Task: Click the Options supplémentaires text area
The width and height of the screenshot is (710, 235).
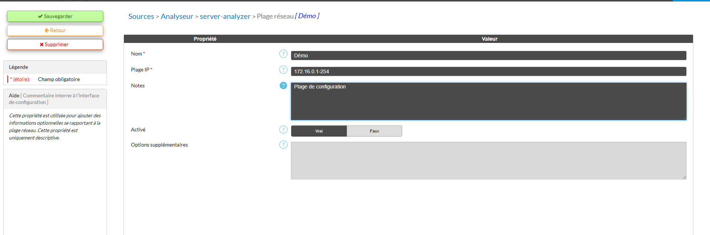Action: [x=488, y=161]
